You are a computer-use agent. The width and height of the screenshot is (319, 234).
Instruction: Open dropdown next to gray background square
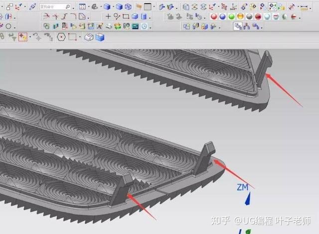154,7
